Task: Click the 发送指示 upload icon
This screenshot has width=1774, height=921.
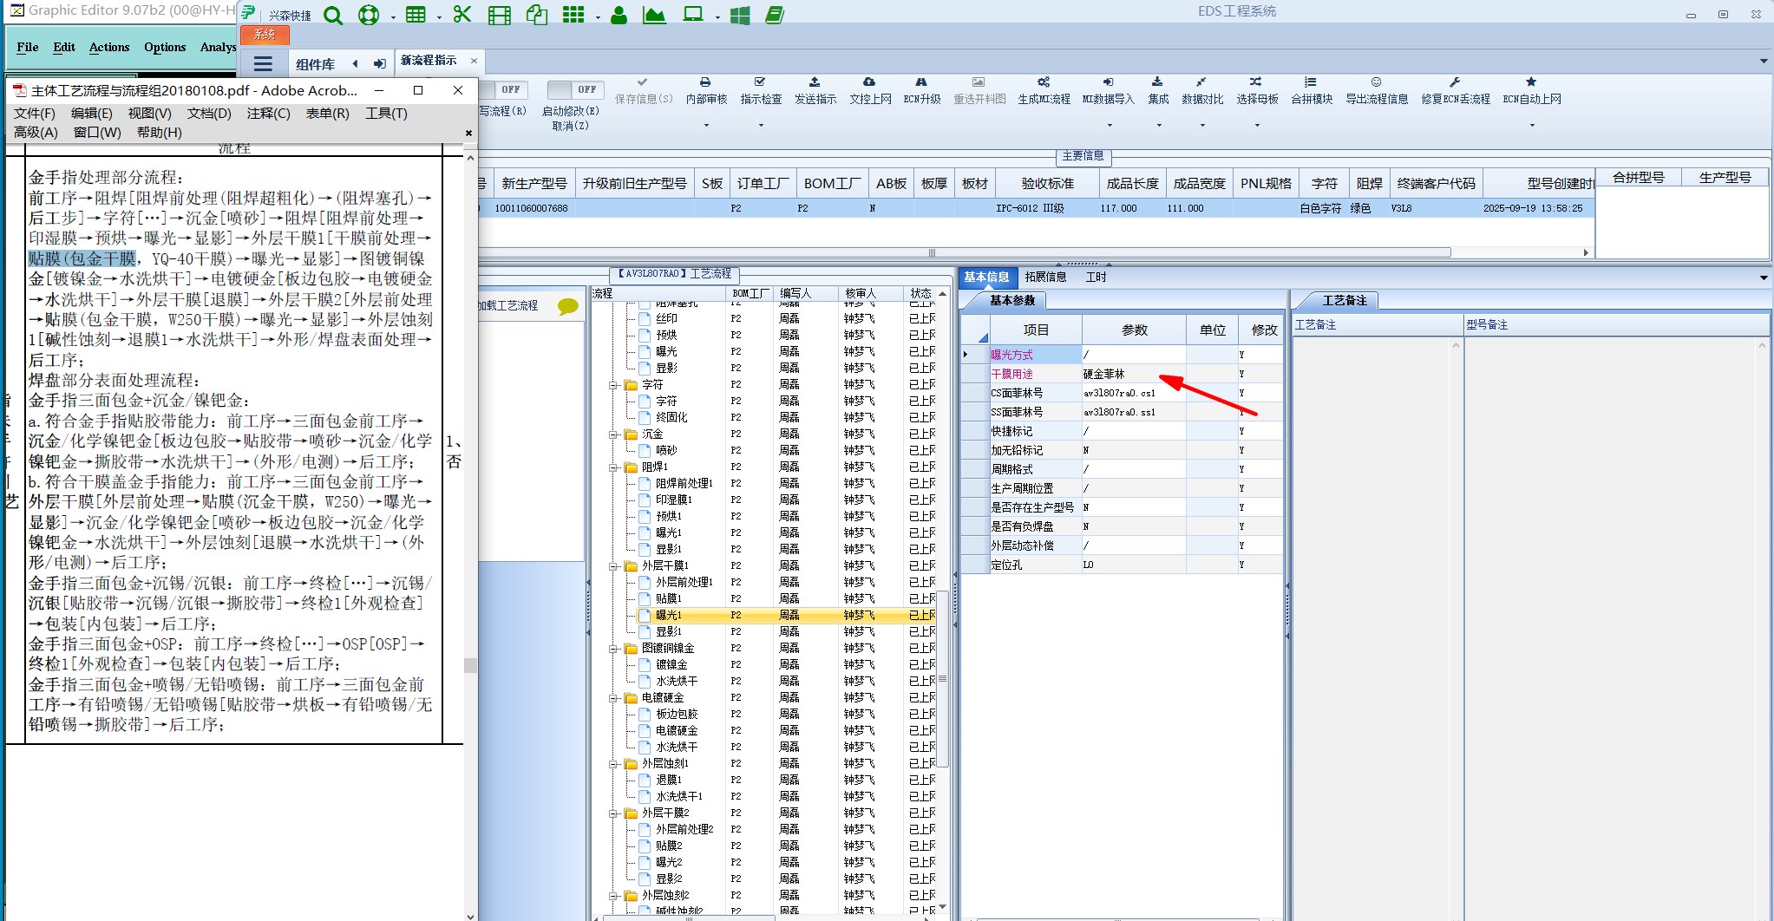Action: pyautogui.click(x=815, y=82)
